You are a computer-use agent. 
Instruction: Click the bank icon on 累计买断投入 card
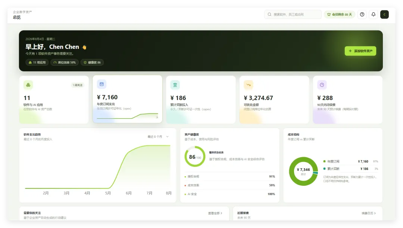pyautogui.click(x=175, y=85)
